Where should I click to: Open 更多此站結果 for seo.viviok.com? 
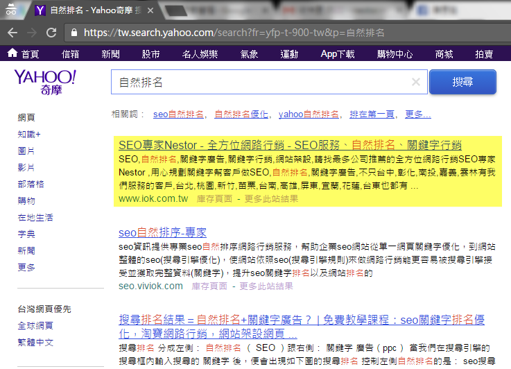[x=266, y=286]
